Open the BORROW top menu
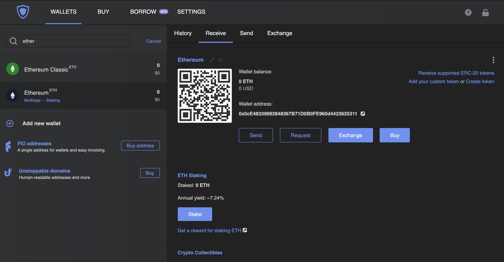 pos(143,12)
